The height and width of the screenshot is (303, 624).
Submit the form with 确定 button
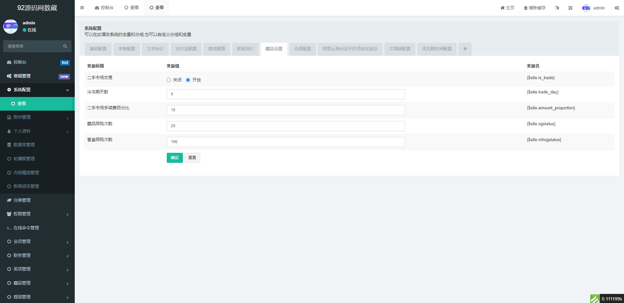[175, 158]
